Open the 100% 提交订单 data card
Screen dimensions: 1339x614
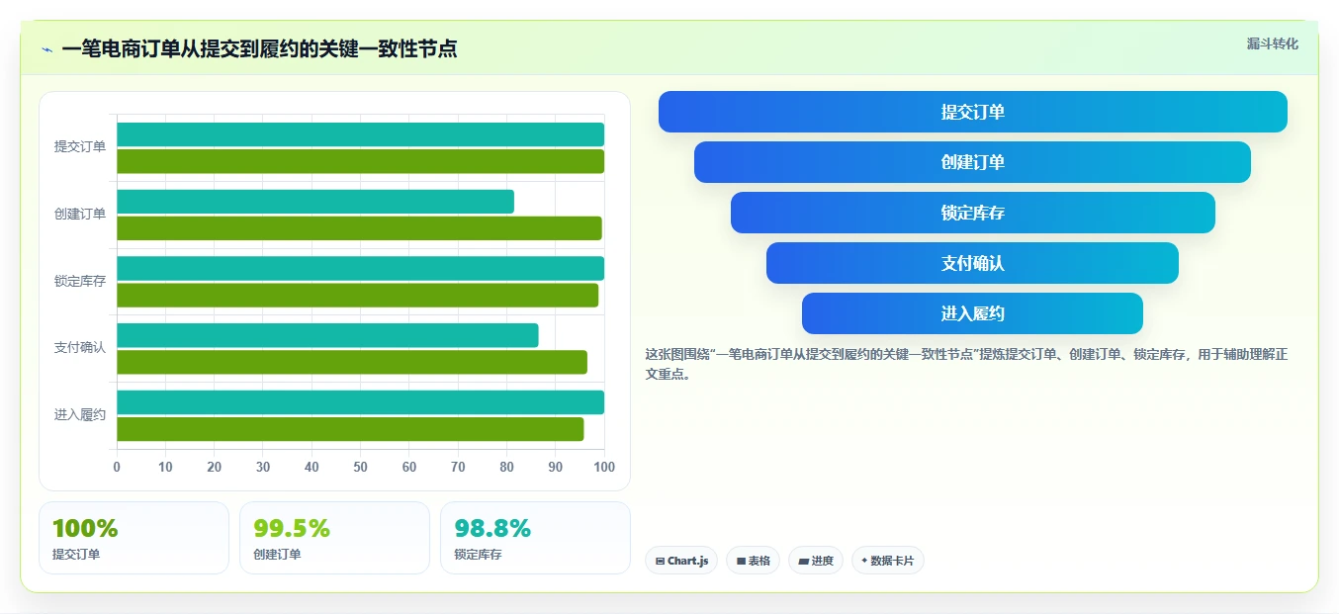tap(134, 538)
